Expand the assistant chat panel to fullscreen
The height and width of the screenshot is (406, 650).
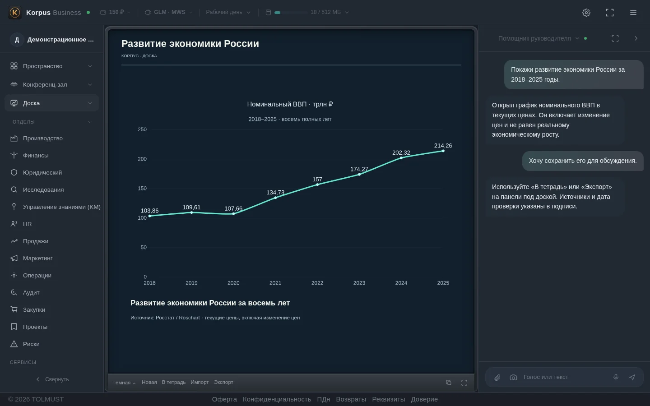(x=615, y=38)
